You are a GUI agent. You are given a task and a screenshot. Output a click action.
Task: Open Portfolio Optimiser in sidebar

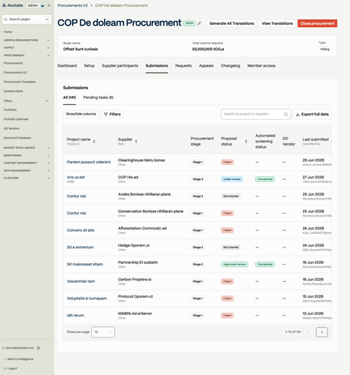pyautogui.click(x=16, y=119)
